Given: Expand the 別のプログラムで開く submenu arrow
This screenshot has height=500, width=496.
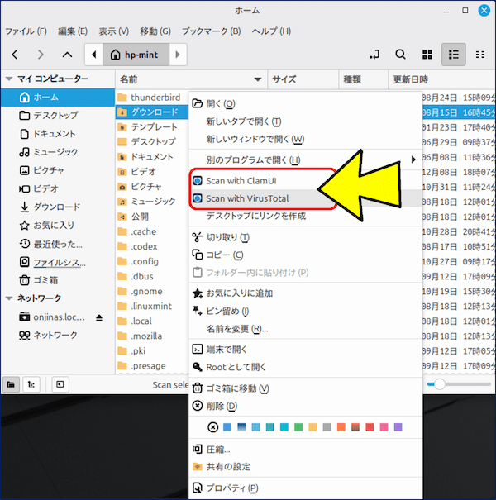Looking at the screenshot, I should (x=413, y=160).
